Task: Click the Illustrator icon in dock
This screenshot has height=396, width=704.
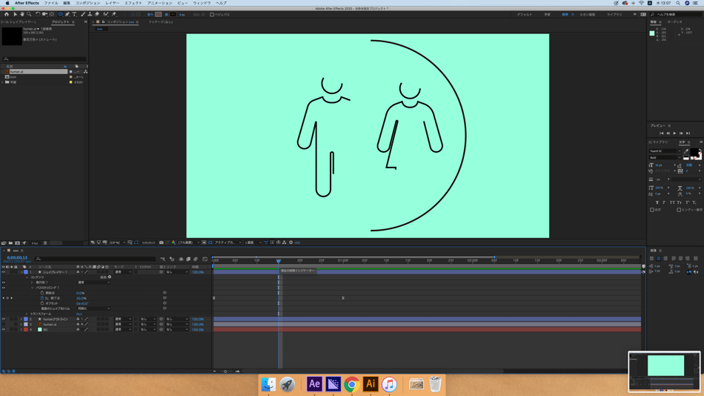Action: [370, 384]
